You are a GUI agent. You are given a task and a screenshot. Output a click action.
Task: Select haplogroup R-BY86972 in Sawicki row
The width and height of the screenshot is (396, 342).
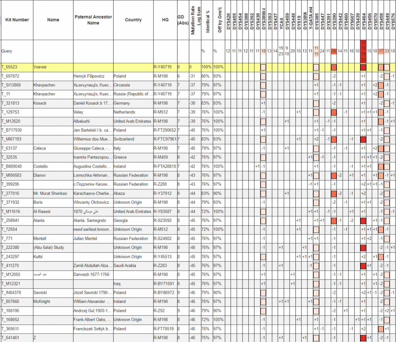coord(165,293)
